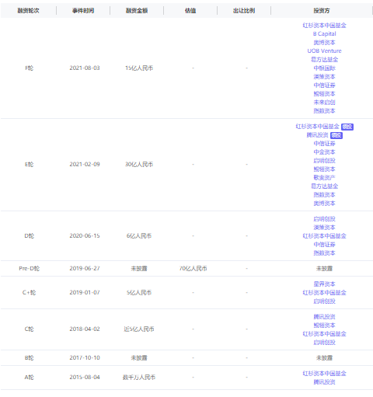373x397 pixels.
Task: Click 腾讯投资 in the C轮 row
Action: [x=324, y=317]
